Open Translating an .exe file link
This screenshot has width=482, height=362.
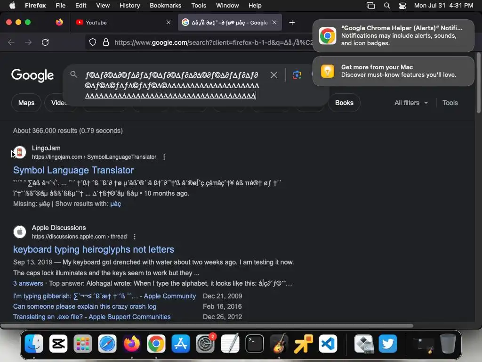tap(92, 317)
